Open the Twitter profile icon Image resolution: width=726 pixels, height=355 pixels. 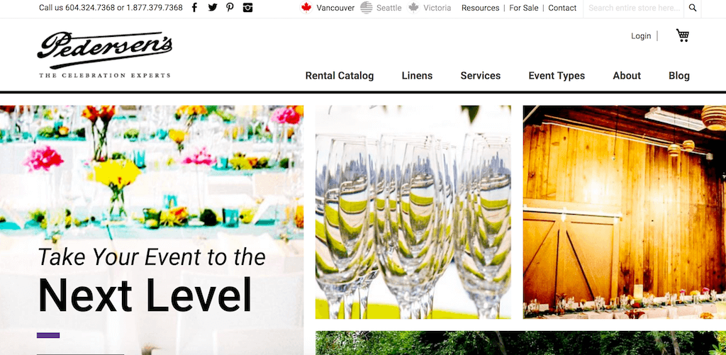click(x=213, y=7)
